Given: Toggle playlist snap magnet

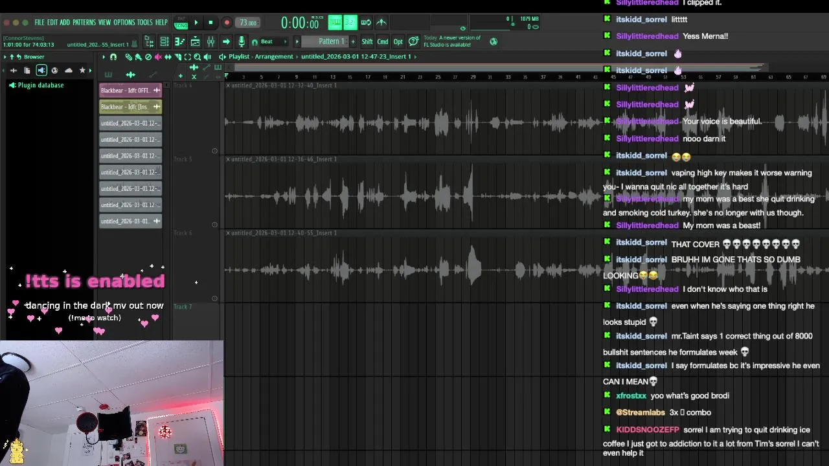Looking at the screenshot, I should coord(113,56).
